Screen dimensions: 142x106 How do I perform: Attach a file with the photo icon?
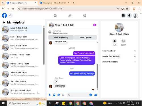(54, 95)
